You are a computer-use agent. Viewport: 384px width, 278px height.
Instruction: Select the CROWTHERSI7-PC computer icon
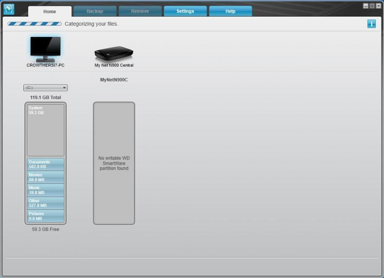click(x=45, y=49)
